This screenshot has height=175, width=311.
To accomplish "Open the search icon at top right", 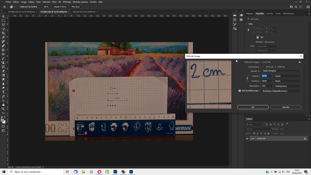I will [296, 7].
